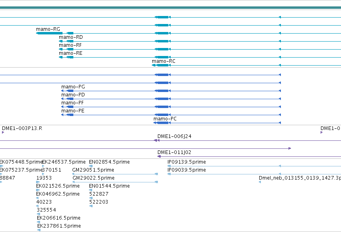
Task: Click the DME1-003P13.R feature label
Action: tap(22, 128)
